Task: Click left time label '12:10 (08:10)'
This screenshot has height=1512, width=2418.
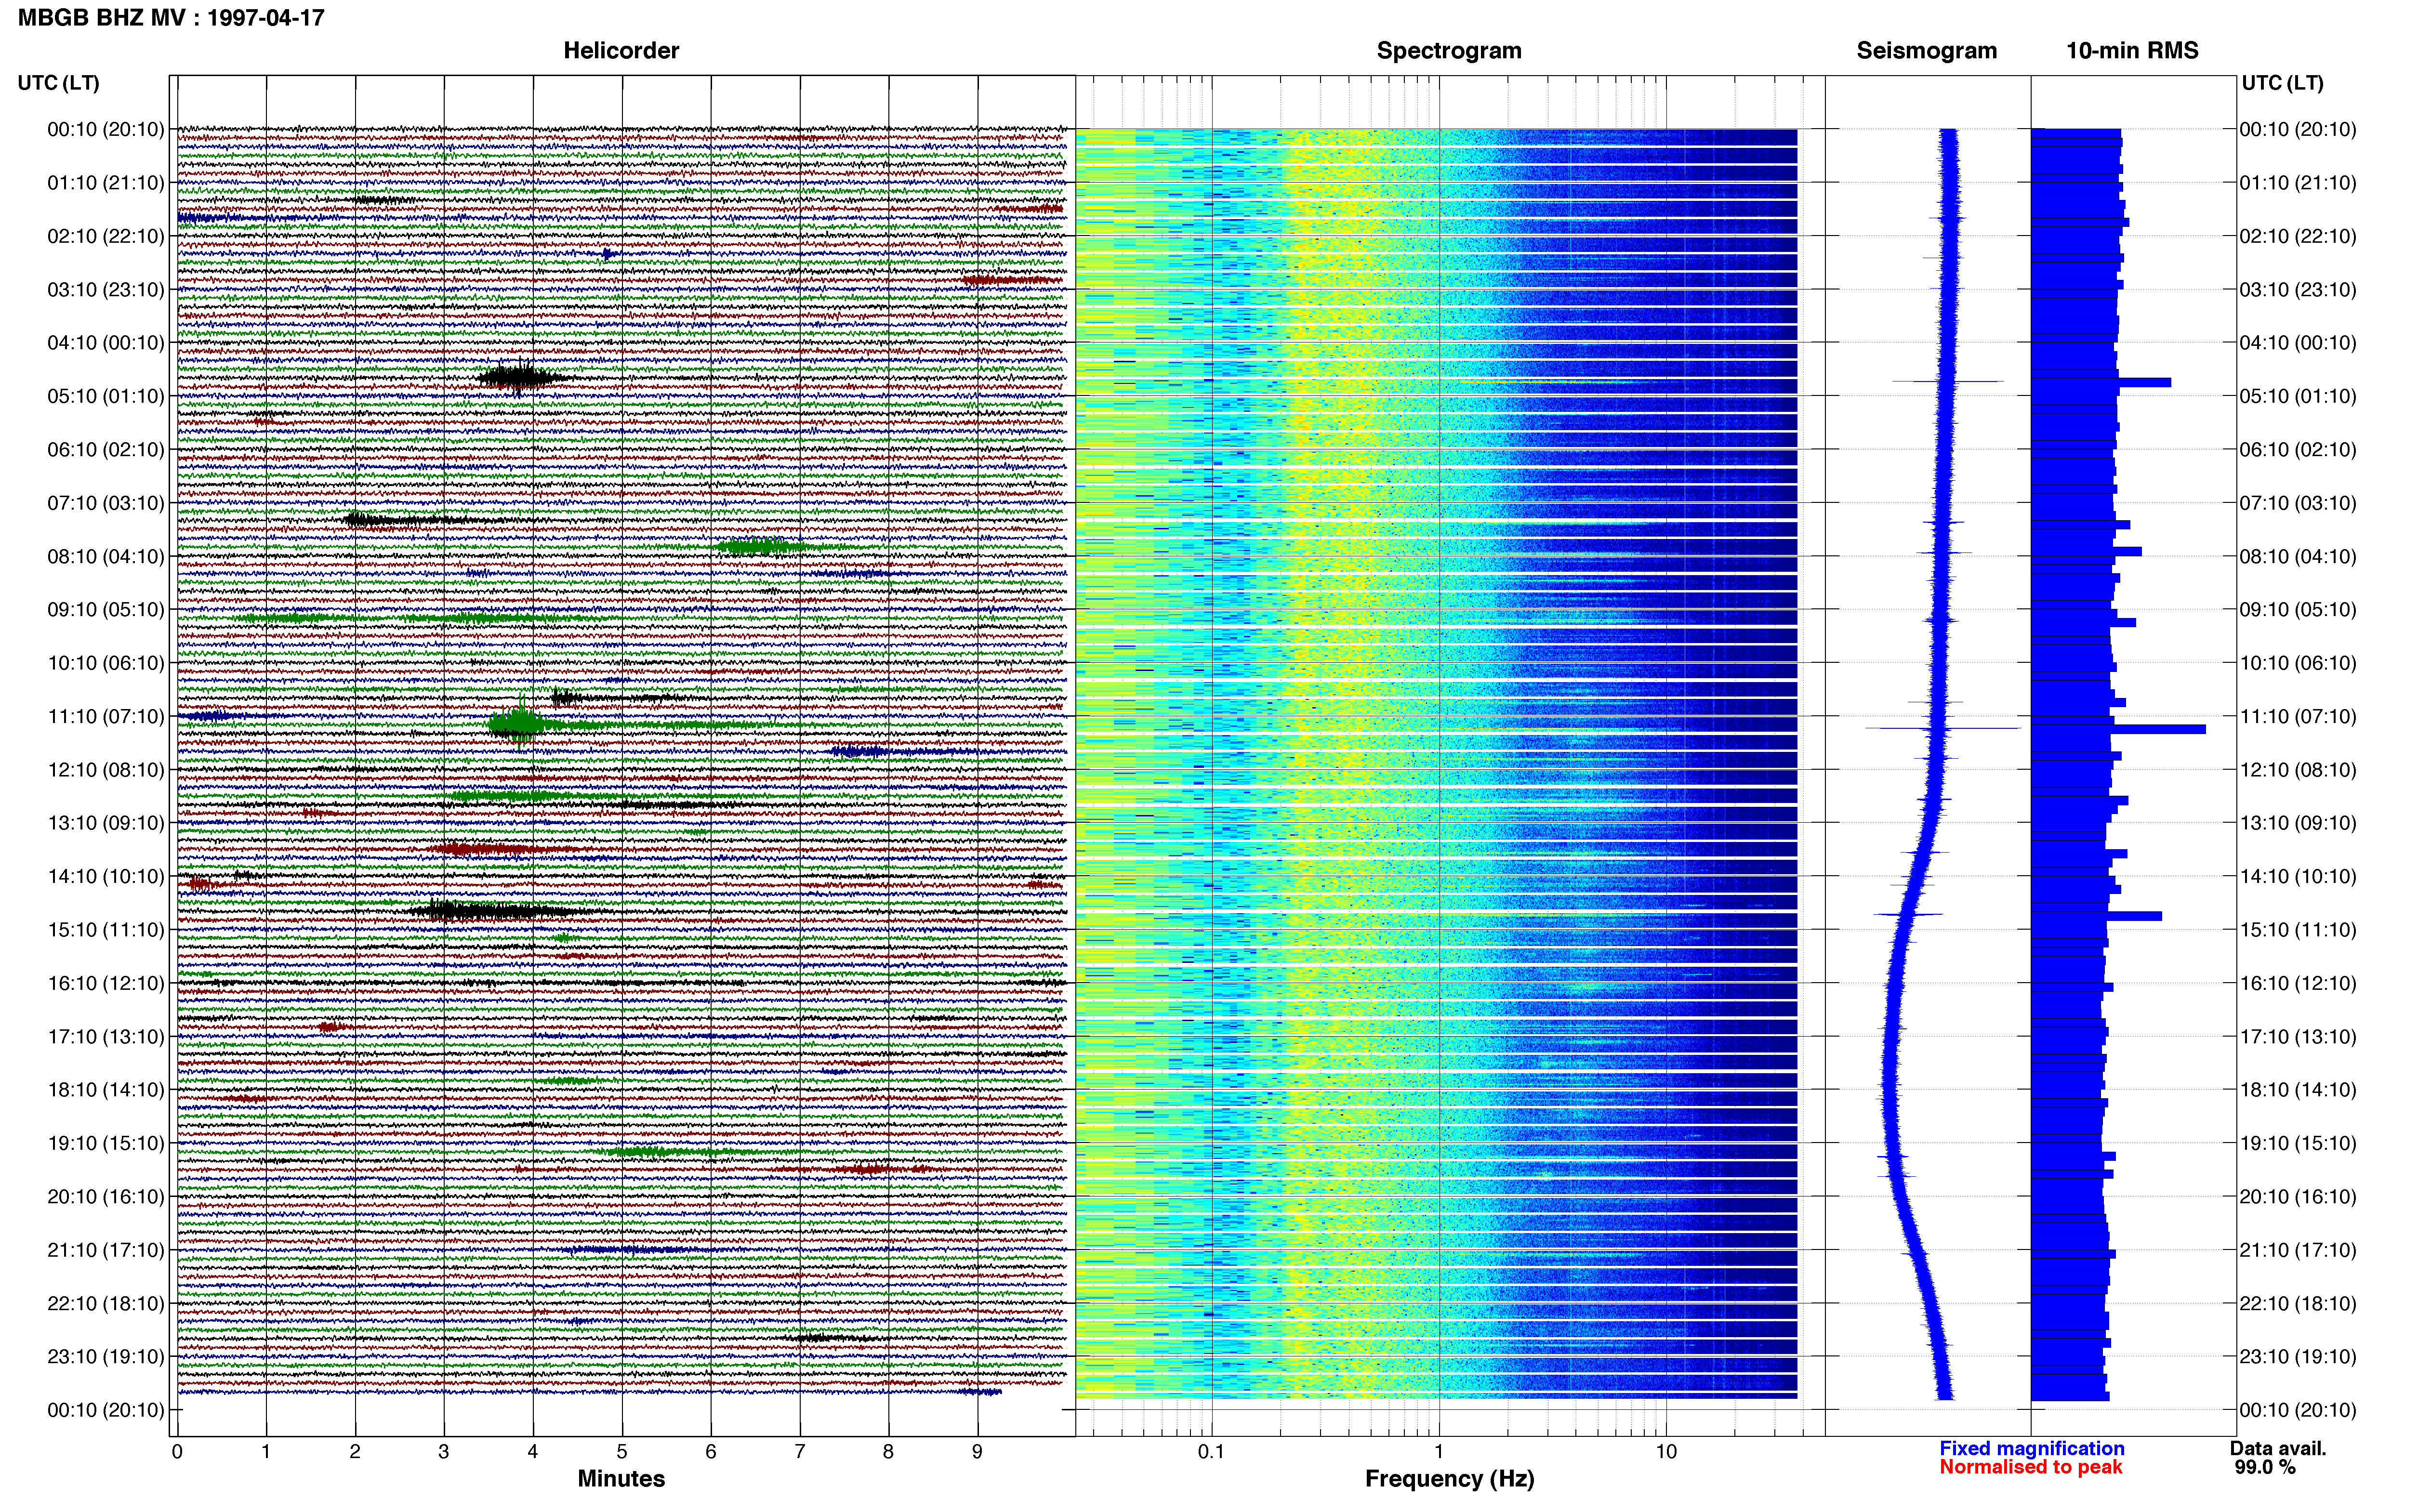Action: point(106,770)
